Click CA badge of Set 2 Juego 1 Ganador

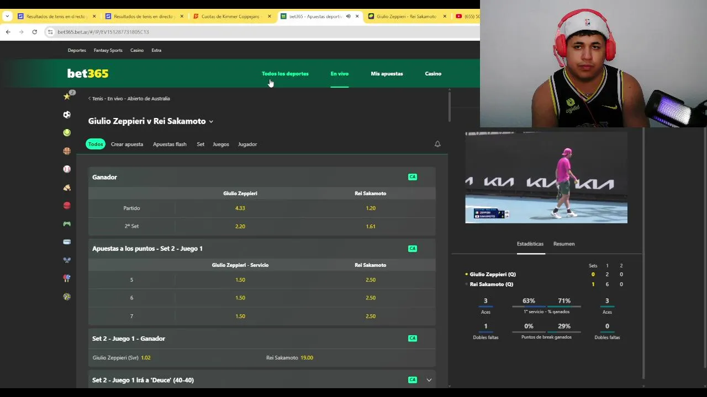click(413, 339)
